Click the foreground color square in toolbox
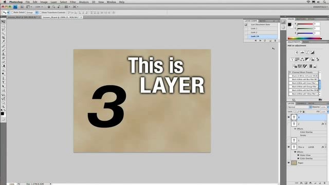This screenshot has width=329, height=185. [x=2, y=114]
